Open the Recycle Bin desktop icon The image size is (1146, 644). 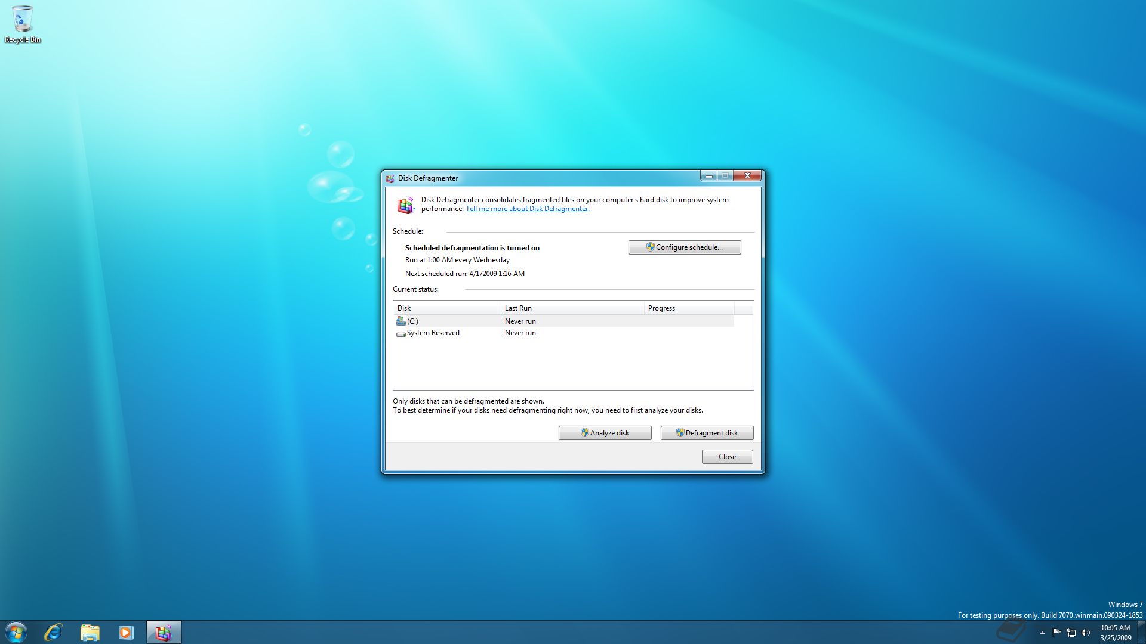tap(23, 24)
